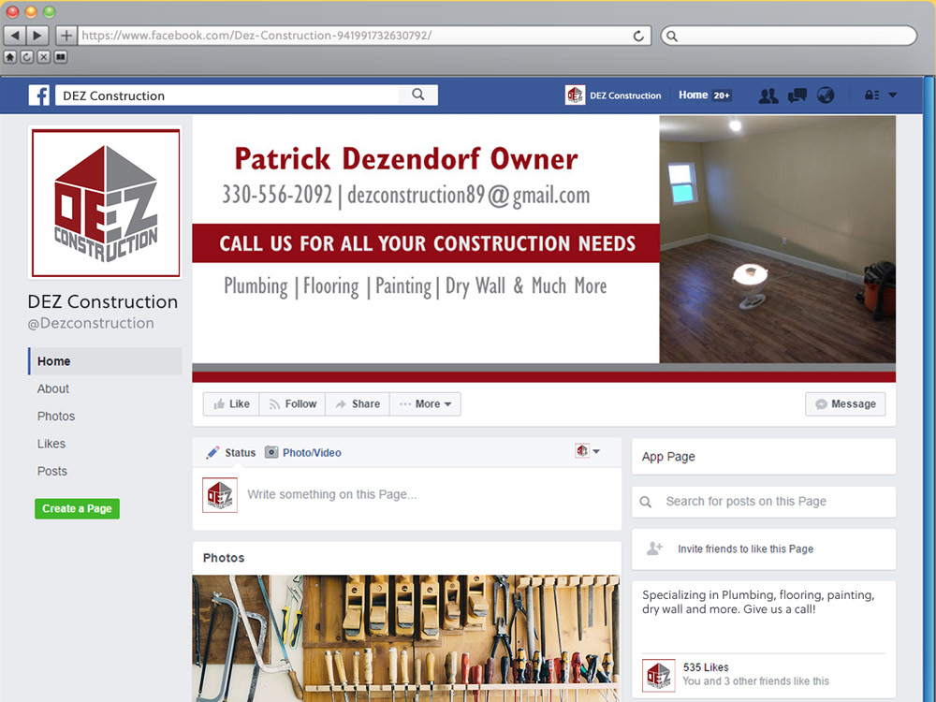Select Home in left sidebar
The image size is (936, 702).
tap(105, 361)
